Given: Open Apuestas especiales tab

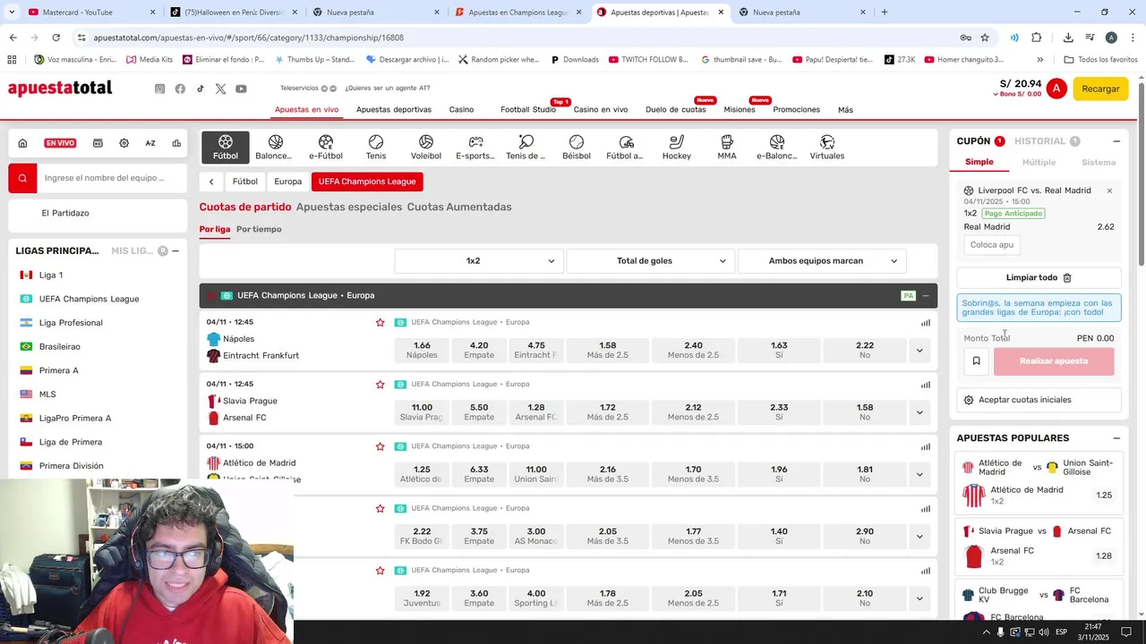Looking at the screenshot, I should pos(349,207).
